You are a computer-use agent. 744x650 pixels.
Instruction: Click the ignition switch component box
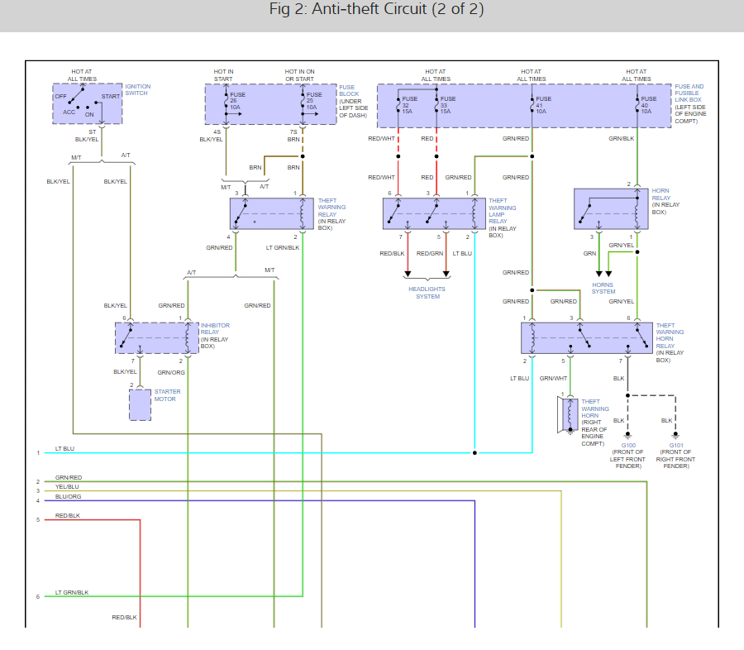point(88,104)
